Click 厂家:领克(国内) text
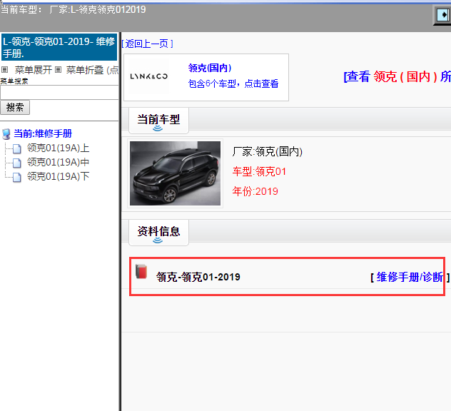Viewport: 451px width, 411px height. [x=268, y=151]
